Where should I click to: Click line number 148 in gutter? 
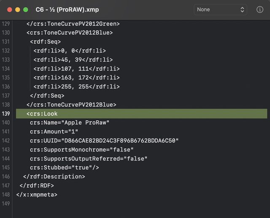[6, 195]
